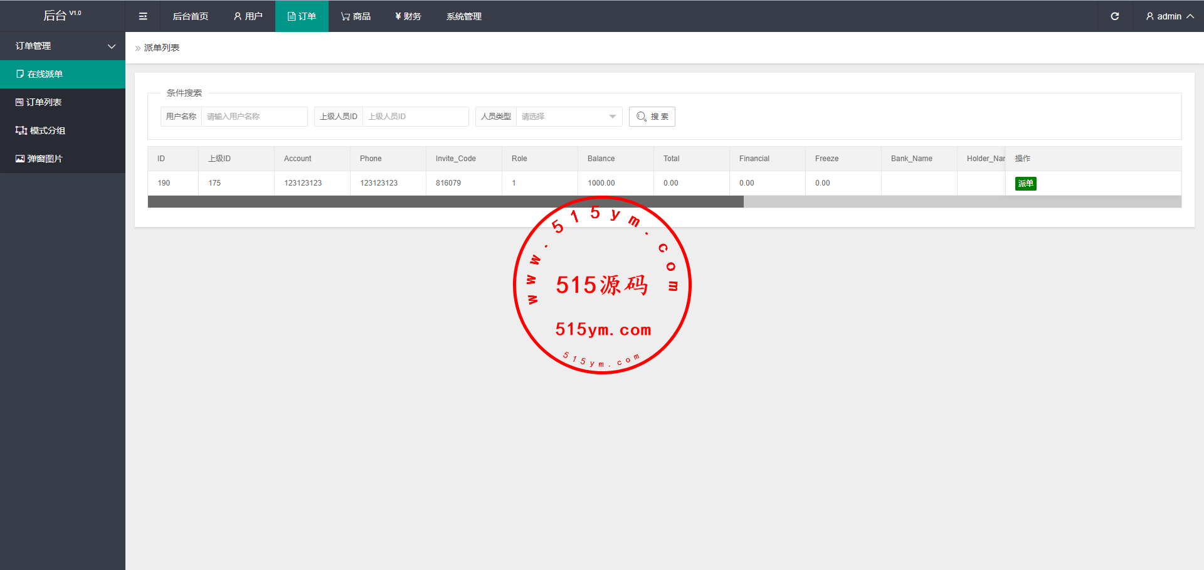Open the 财务 finance menu
1204x570 pixels.
pyautogui.click(x=408, y=16)
